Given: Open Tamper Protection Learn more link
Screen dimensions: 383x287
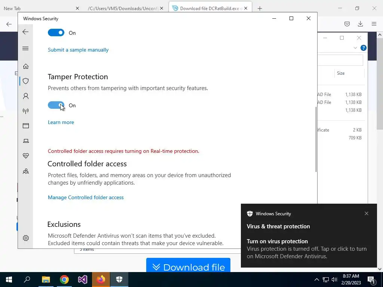Looking at the screenshot, I should pyautogui.click(x=61, y=122).
